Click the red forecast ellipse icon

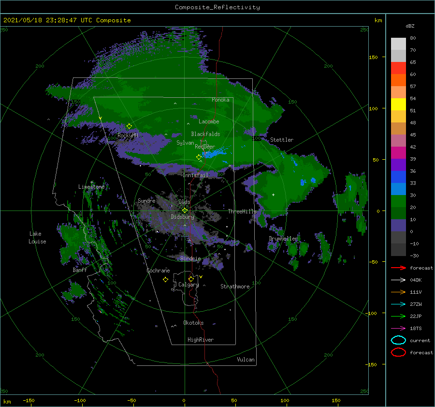398,352
